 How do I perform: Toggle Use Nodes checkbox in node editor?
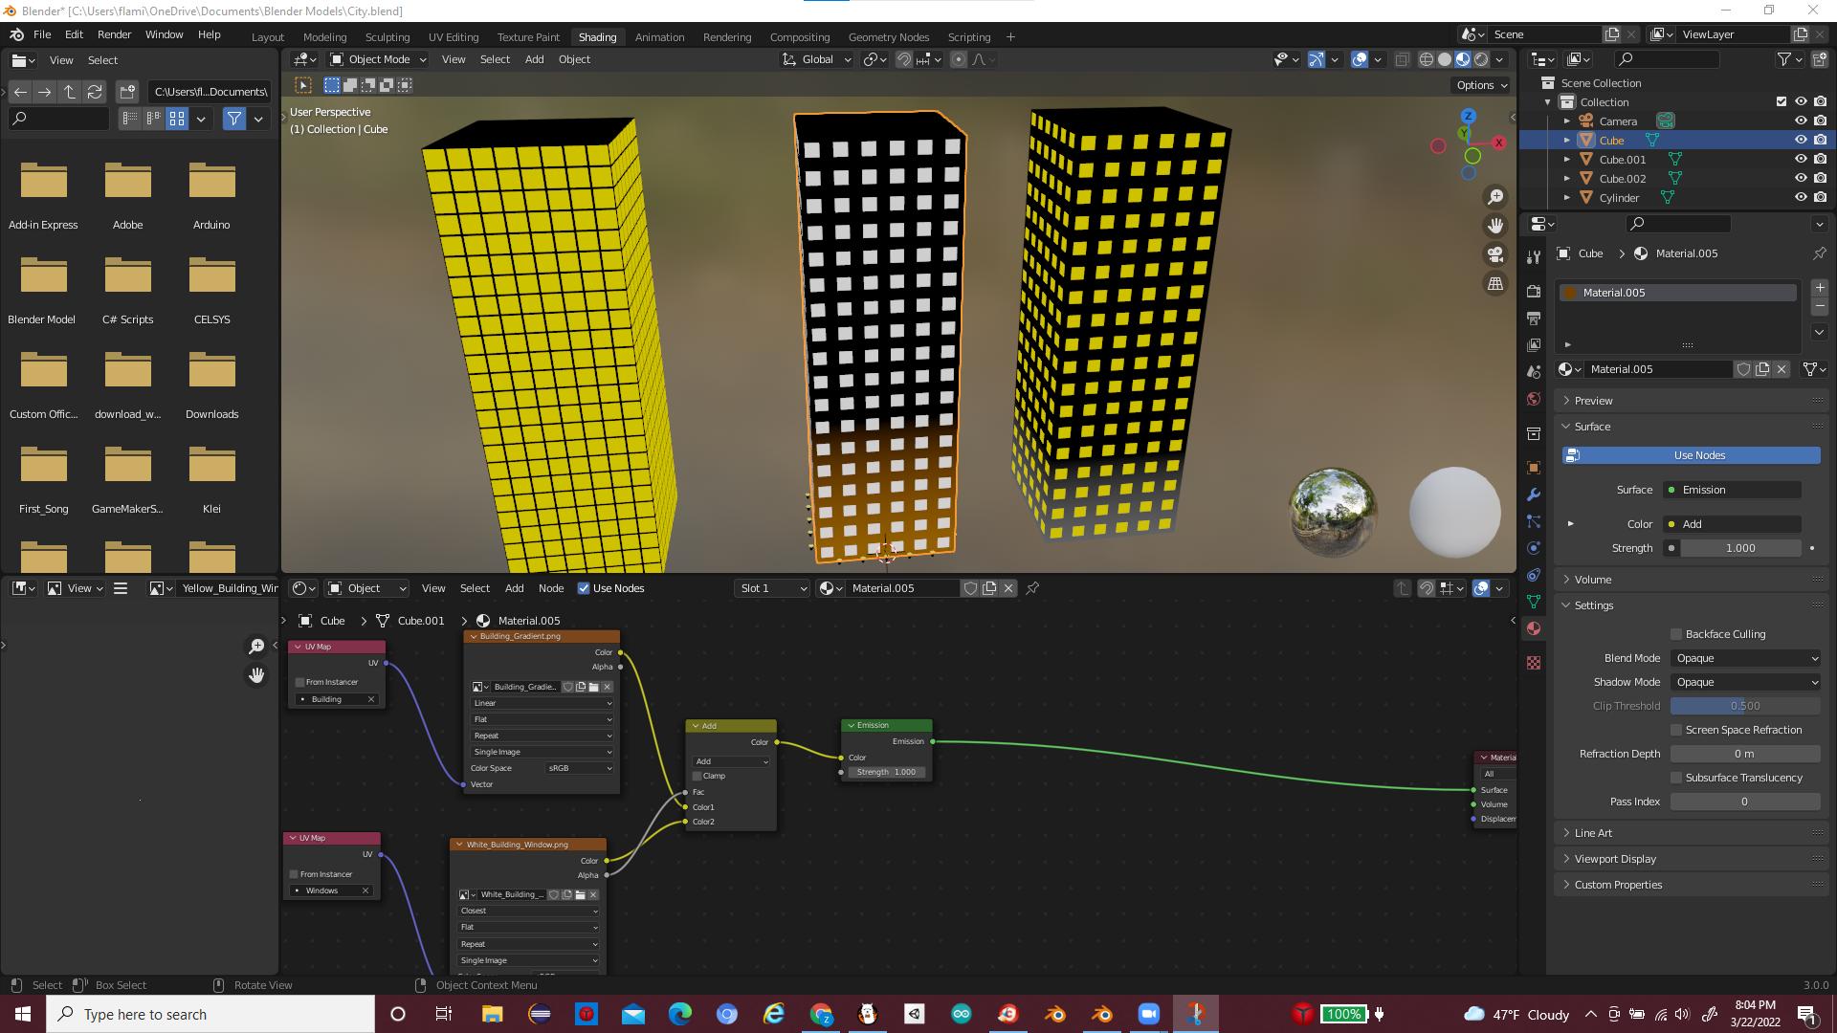coord(584,588)
